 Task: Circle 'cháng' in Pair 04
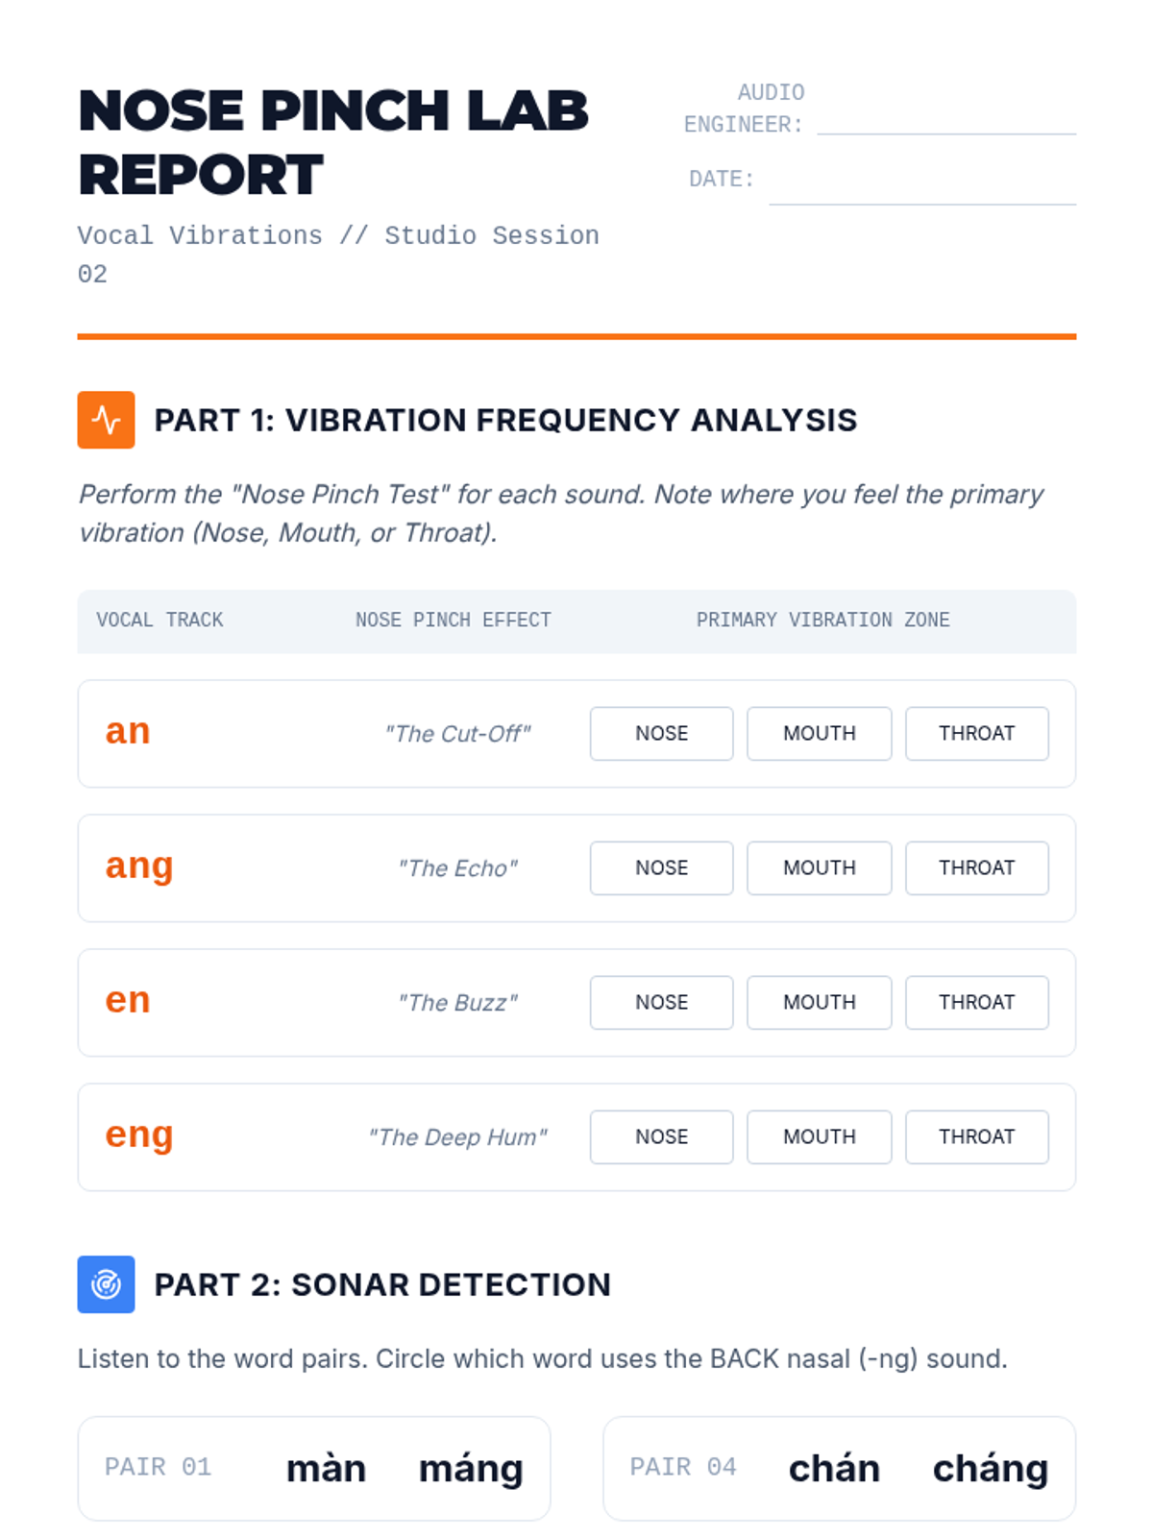pos(990,1469)
